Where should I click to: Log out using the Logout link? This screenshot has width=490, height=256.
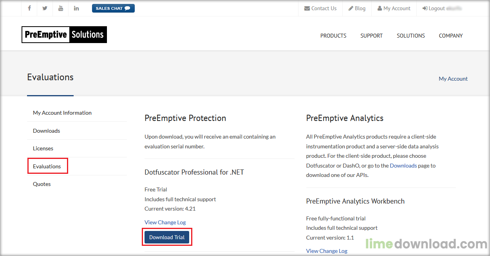pos(434,8)
